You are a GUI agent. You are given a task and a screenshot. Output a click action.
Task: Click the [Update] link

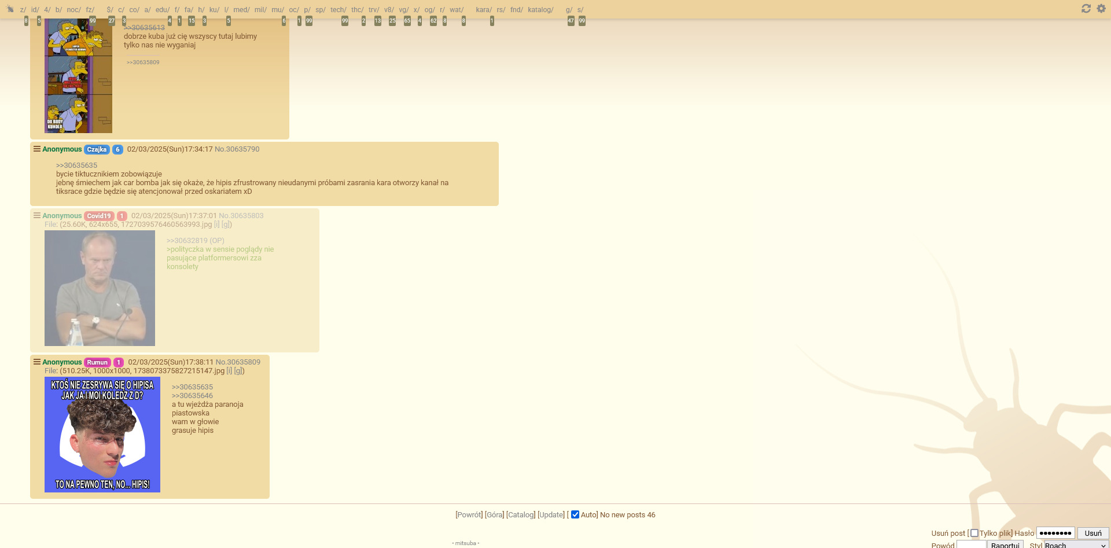coord(551,514)
